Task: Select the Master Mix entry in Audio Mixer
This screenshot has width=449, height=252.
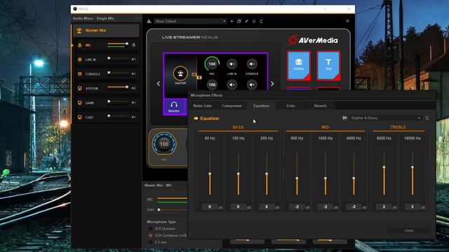Action: click(x=106, y=30)
